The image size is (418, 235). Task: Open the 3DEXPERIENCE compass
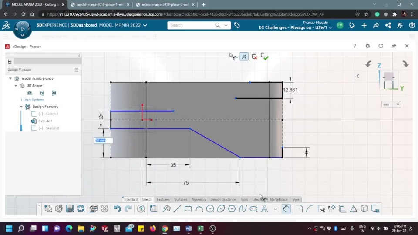point(23,29)
